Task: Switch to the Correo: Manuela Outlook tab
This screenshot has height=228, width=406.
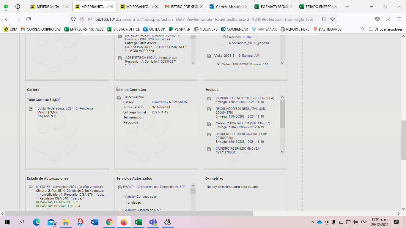Action: pyautogui.click(x=229, y=7)
